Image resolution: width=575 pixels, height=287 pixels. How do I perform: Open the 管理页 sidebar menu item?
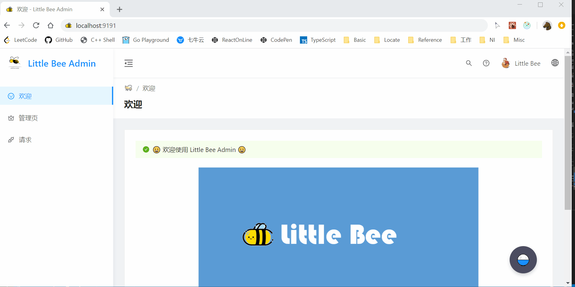56,118
